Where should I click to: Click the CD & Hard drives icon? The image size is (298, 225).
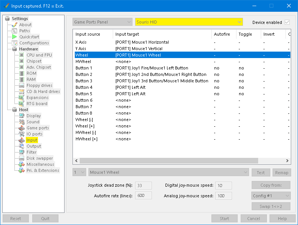coord(22,91)
